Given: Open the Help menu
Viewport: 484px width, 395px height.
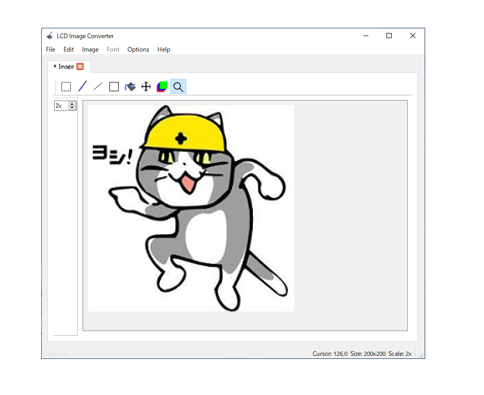Looking at the screenshot, I should [x=164, y=50].
